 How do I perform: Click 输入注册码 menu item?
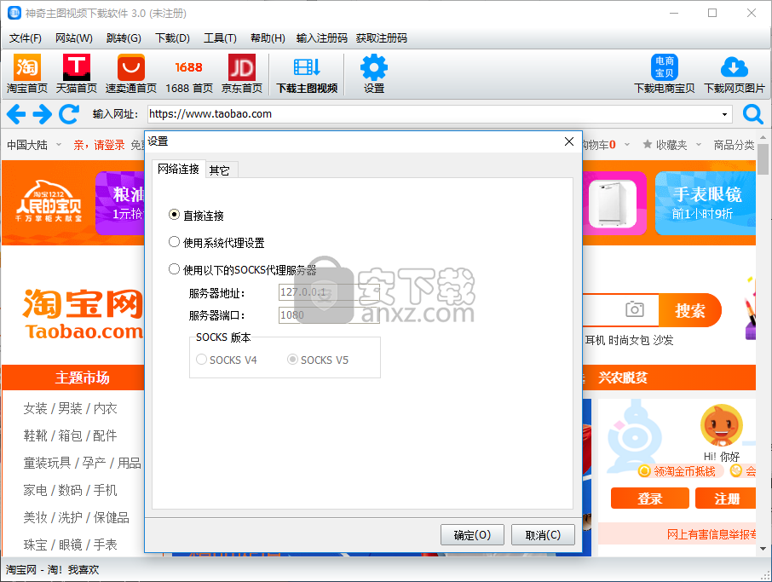pyautogui.click(x=321, y=37)
